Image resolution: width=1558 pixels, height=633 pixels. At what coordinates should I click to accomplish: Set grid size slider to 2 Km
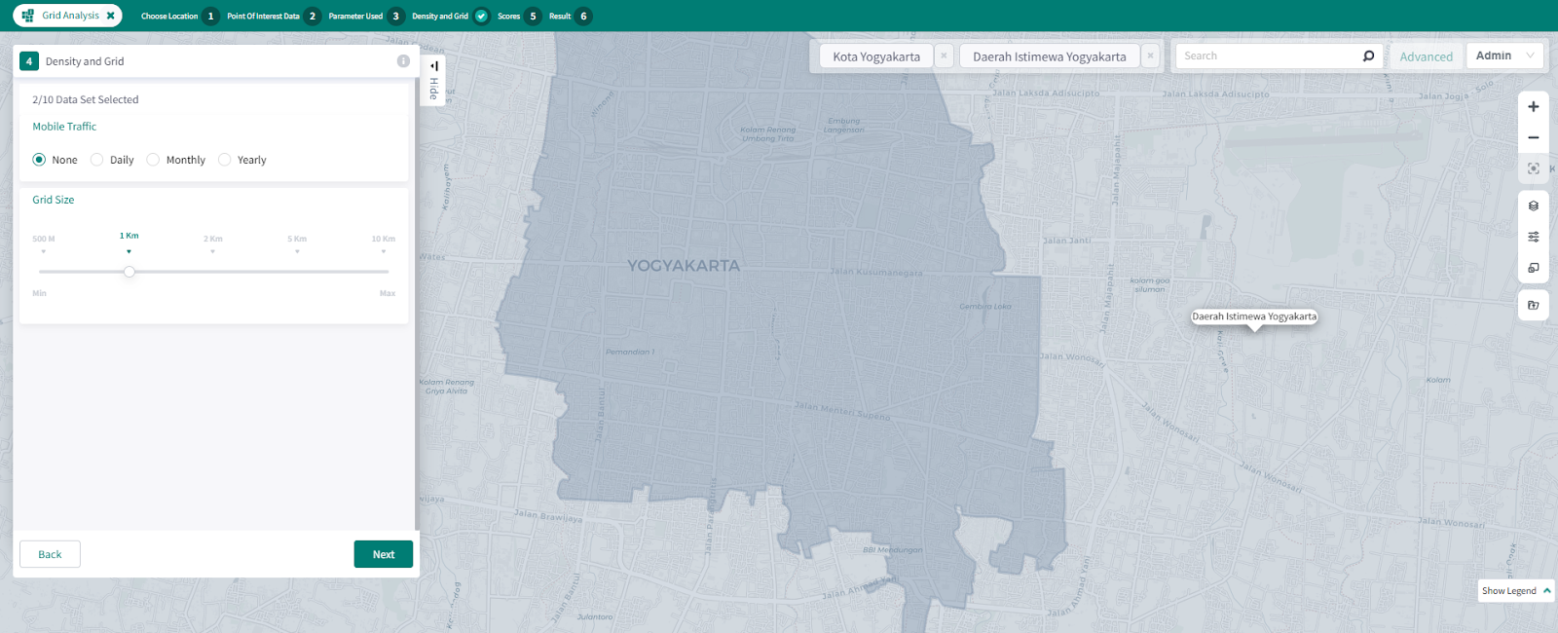[x=213, y=272]
